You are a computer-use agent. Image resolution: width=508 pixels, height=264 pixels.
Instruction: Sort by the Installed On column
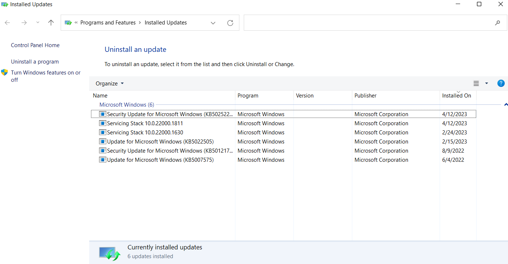point(456,96)
